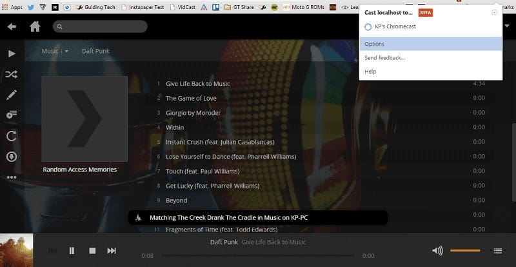Screen dimensions: 516x267
Task: Add album to queue via the playlist icon
Action: pos(12,115)
